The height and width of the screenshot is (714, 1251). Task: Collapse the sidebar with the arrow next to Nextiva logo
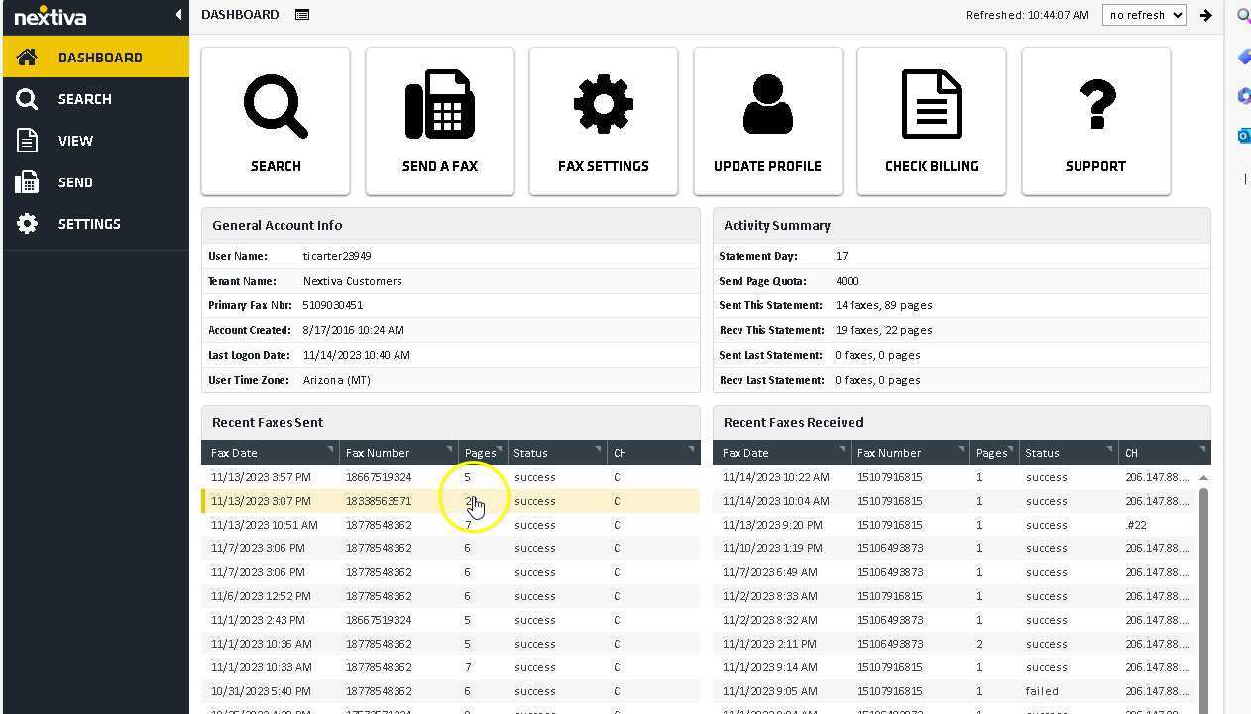pos(178,15)
